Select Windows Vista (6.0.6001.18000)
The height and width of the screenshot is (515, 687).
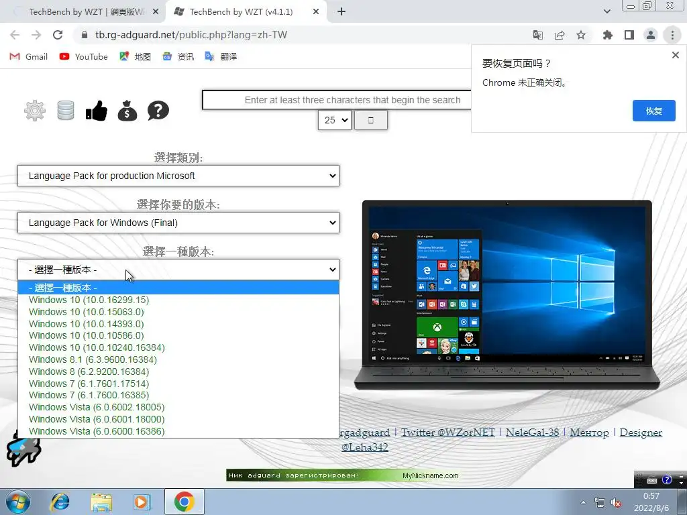point(178,419)
